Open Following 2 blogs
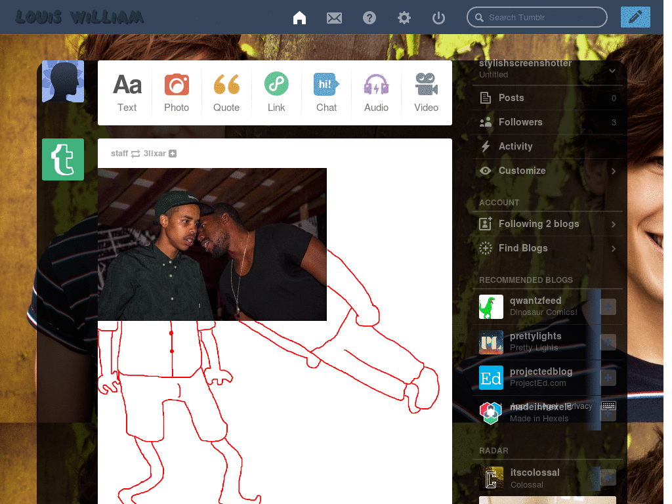 [x=548, y=224]
